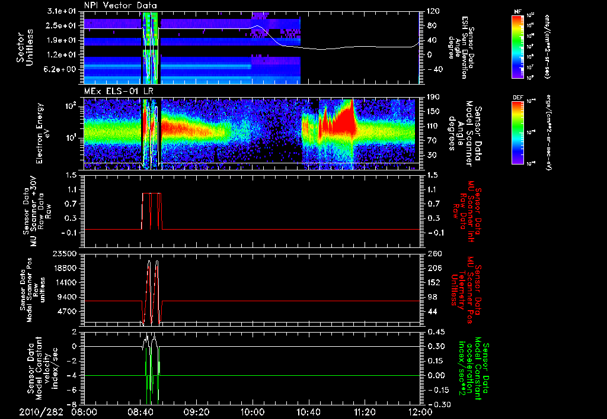The height and width of the screenshot is (419, 607).
Task: Click the '18800' scanner position tick label
Action: 65,268
